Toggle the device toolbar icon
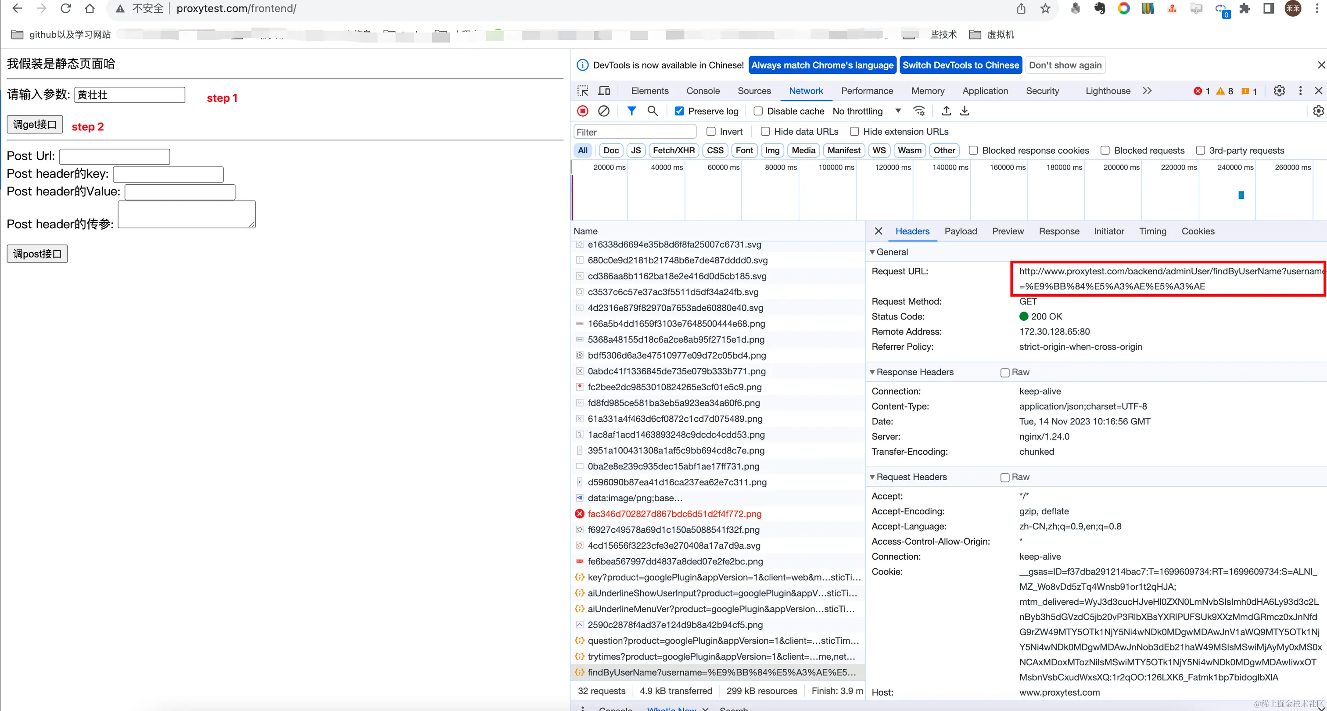Screen dimensions: 1327x711 pyautogui.click(x=604, y=91)
